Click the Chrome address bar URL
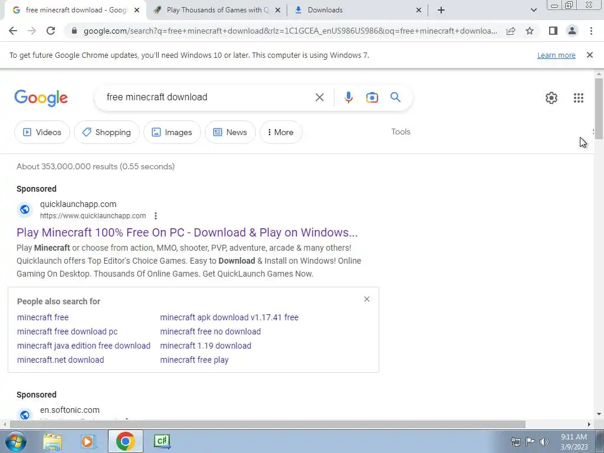This screenshot has width=604, height=453. (x=290, y=31)
